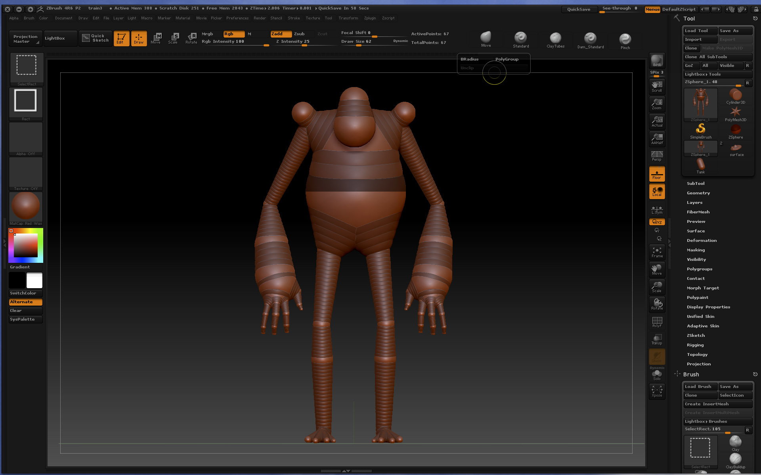Open LightBox browser
The width and height of the screenshot is (761, 475).
[60, 38]
